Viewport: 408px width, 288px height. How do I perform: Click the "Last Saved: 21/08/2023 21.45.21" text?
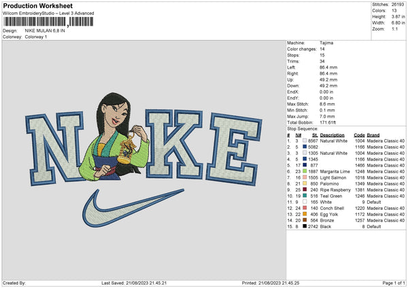coord(134,283)
